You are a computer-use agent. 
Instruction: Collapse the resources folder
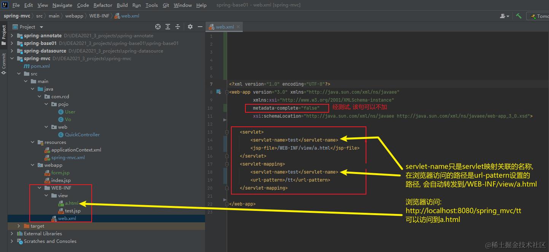point(33,142)
